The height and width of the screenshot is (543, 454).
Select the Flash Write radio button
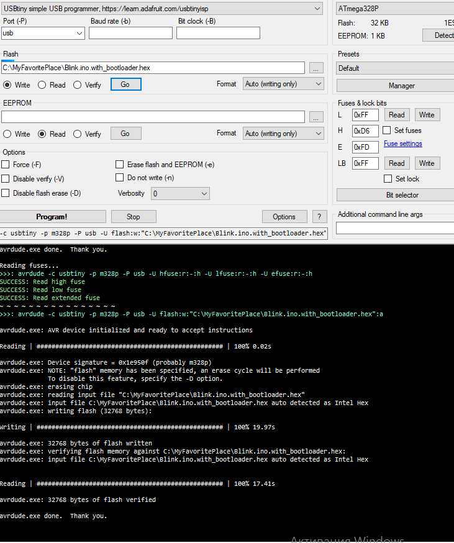click(7, 84)
